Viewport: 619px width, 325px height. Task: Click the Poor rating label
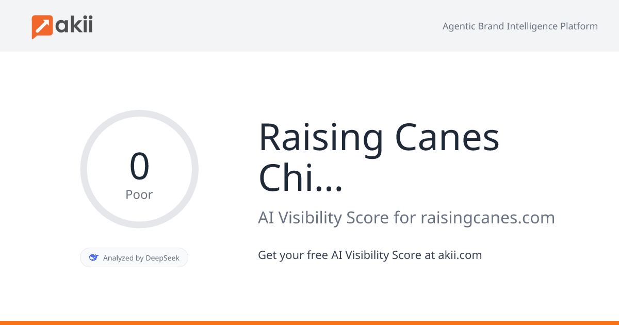click(139, 195)
